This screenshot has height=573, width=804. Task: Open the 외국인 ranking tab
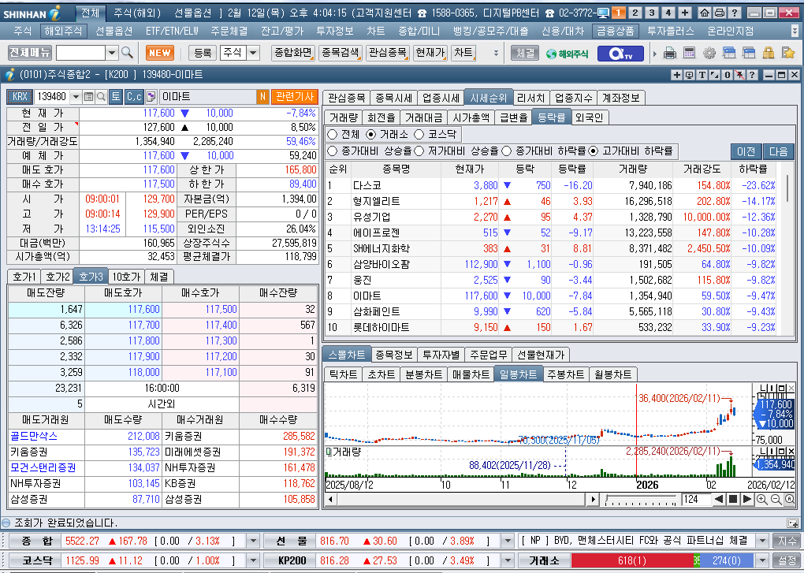tap(589, 118)
